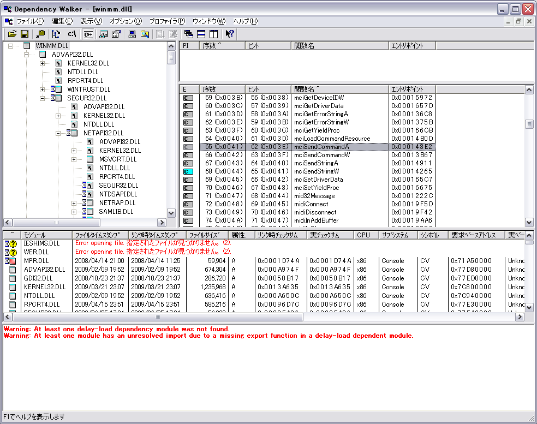This screenshot has height=424, width=537.
Task: Click the hourglass icon beside WINTRUST.DLL
Action: coord(53,89)
